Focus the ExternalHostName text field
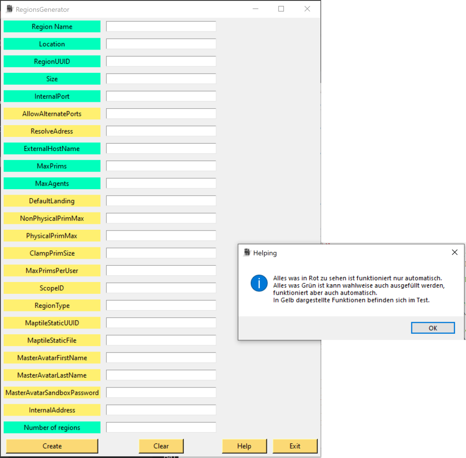The height and width of the screenshot is (458, 466). 161,149
